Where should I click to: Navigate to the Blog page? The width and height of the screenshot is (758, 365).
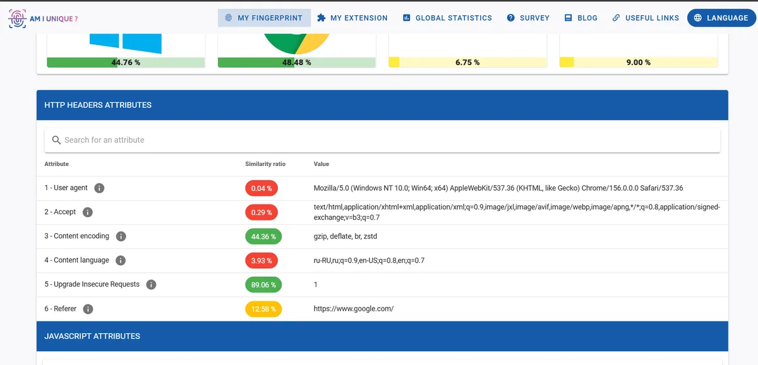point(581,18)
